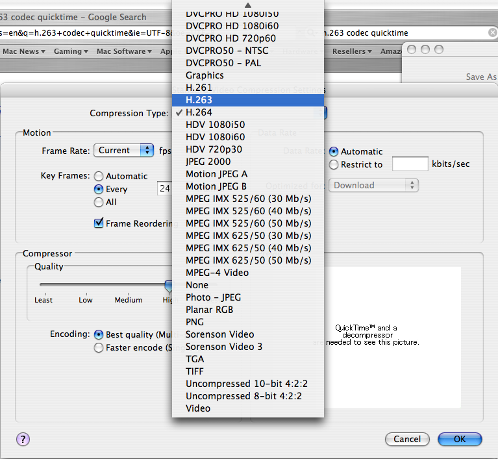Choose MPEG IMX 525/60 (30 Mb/s)

coord(248,199)
